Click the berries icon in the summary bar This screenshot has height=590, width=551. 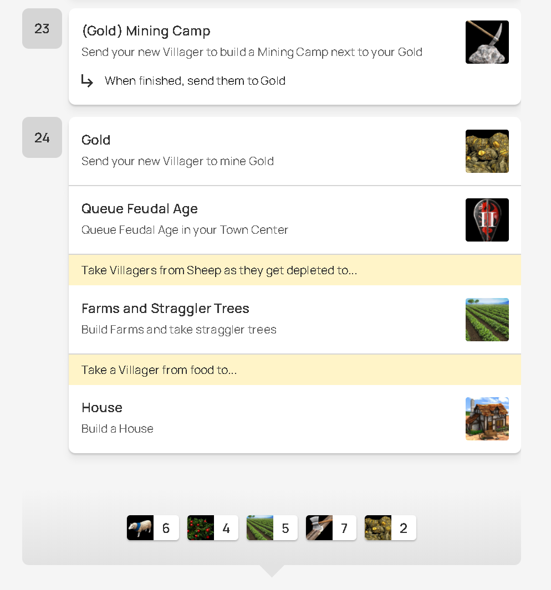click(x=201, y=528)
